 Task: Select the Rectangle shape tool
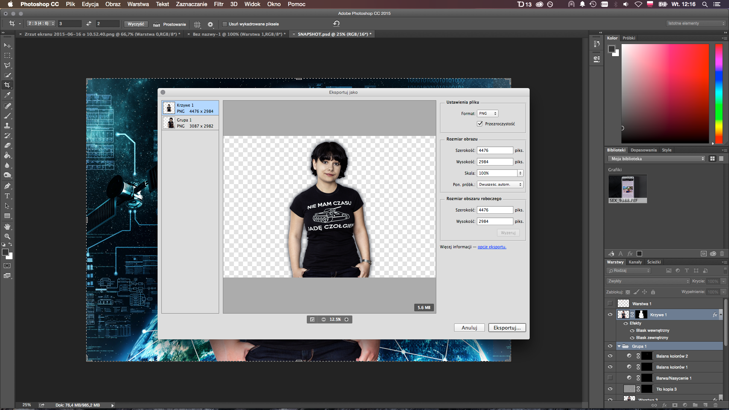click(x=7, y=216)
